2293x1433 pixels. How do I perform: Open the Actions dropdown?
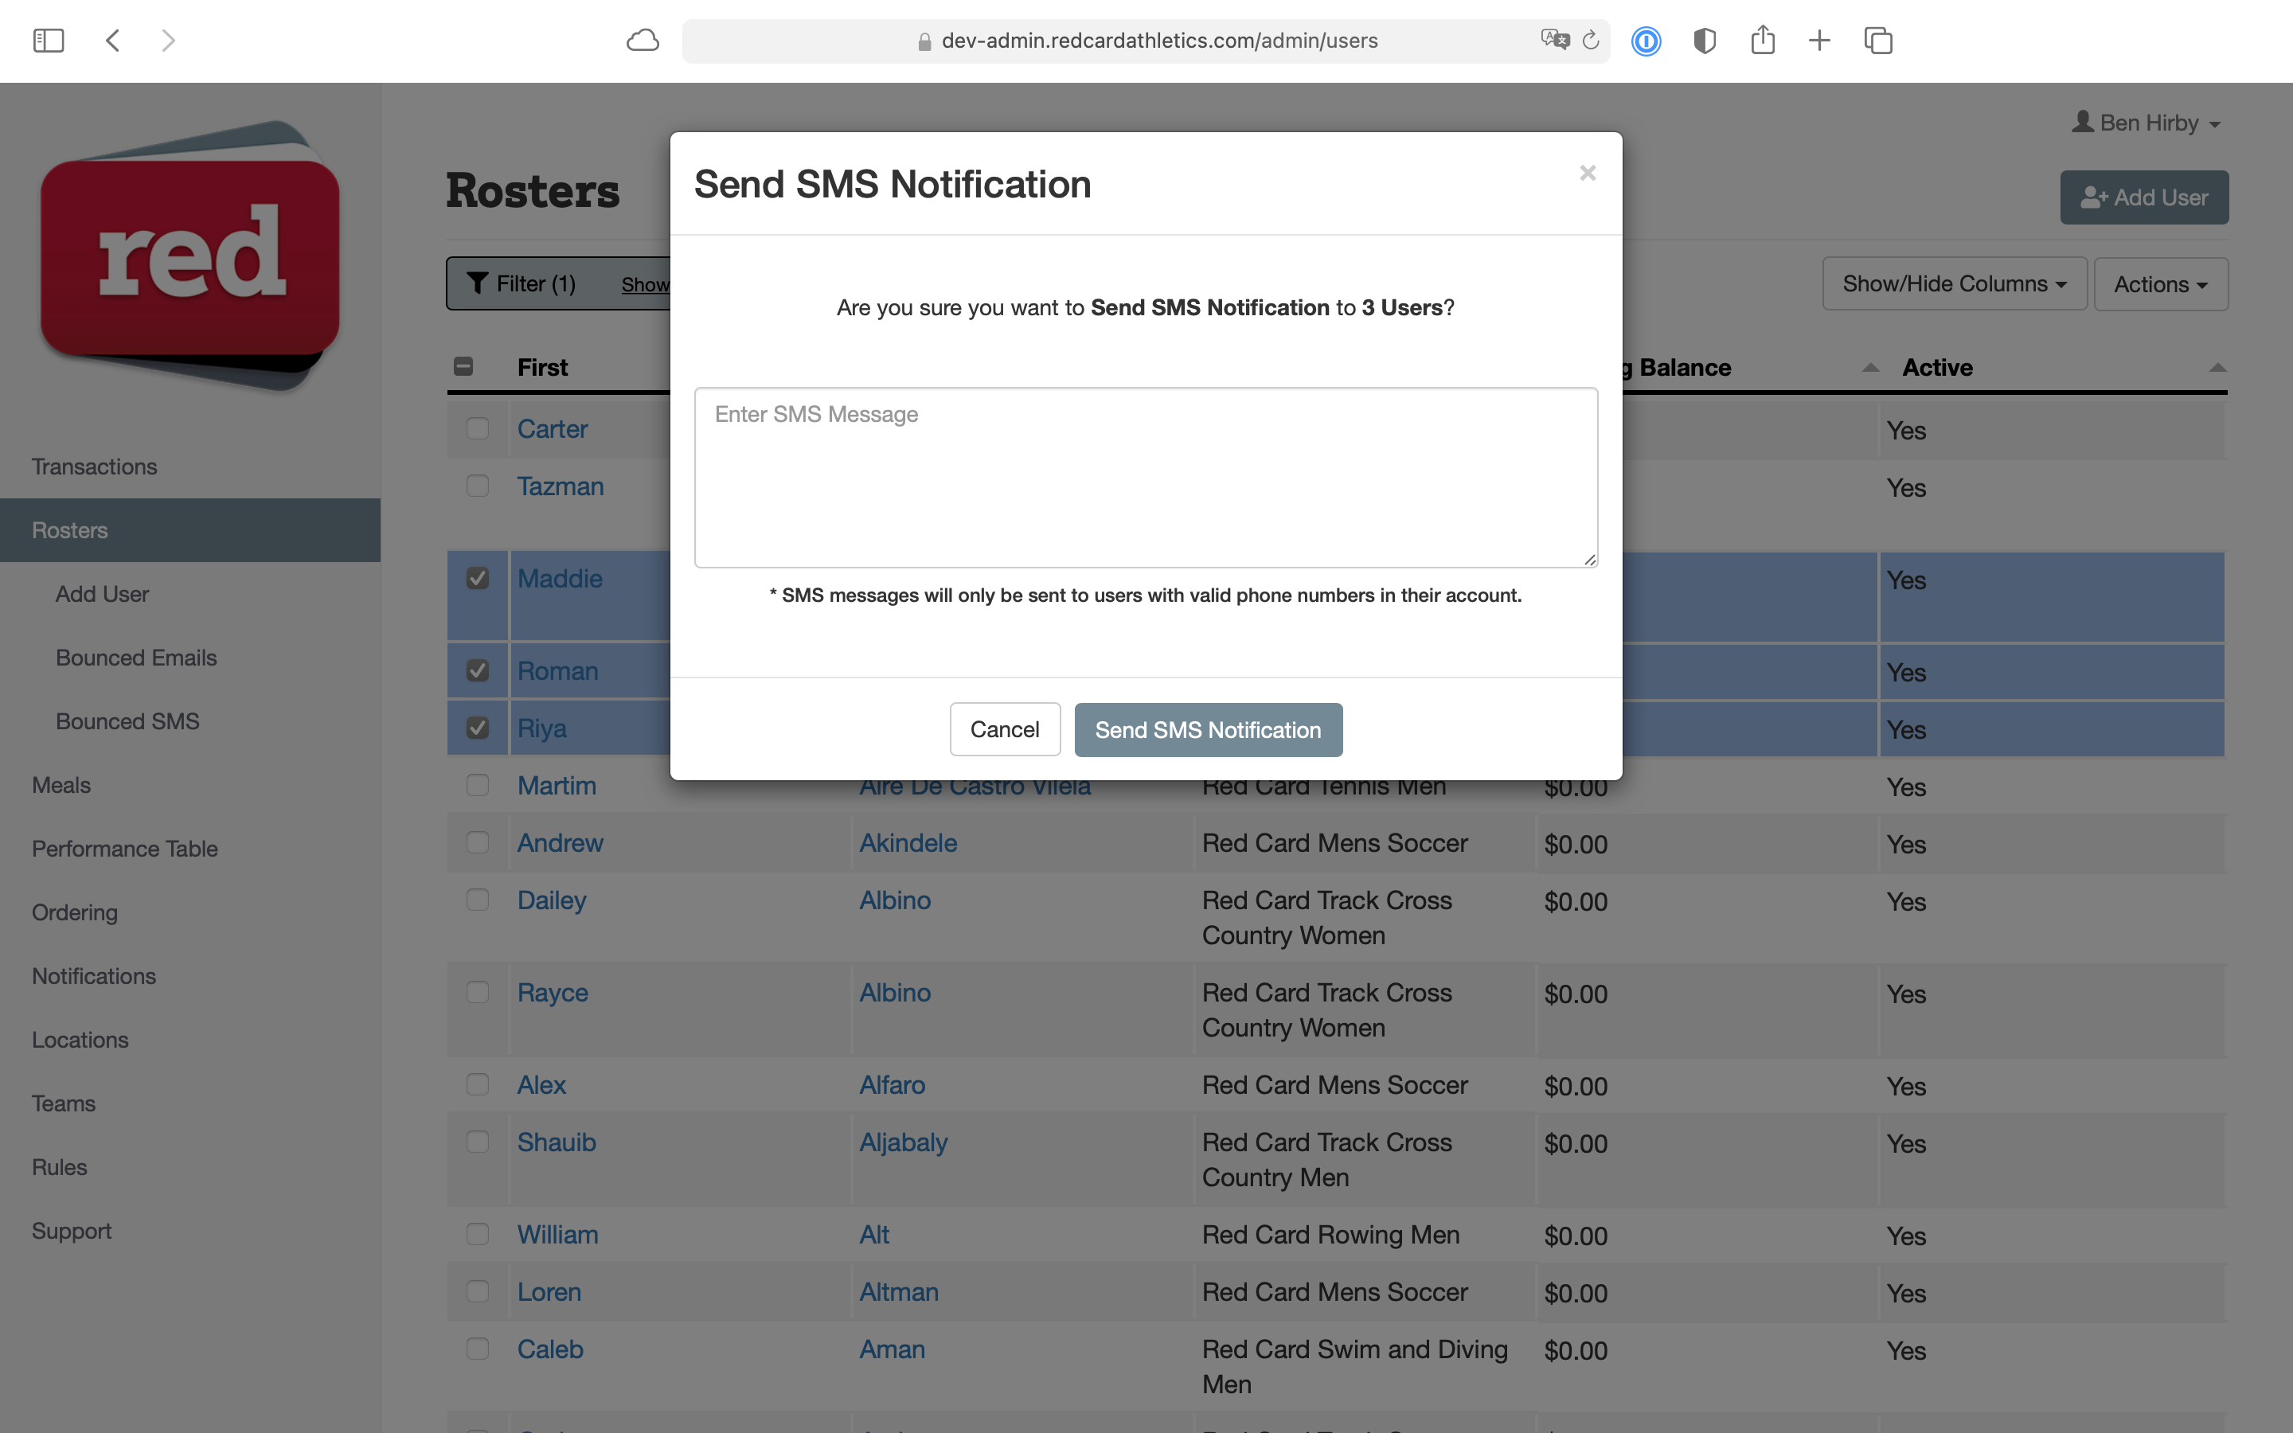[x=2160, y=283]
